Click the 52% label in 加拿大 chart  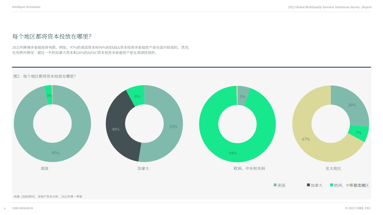[x=173, y=126]
